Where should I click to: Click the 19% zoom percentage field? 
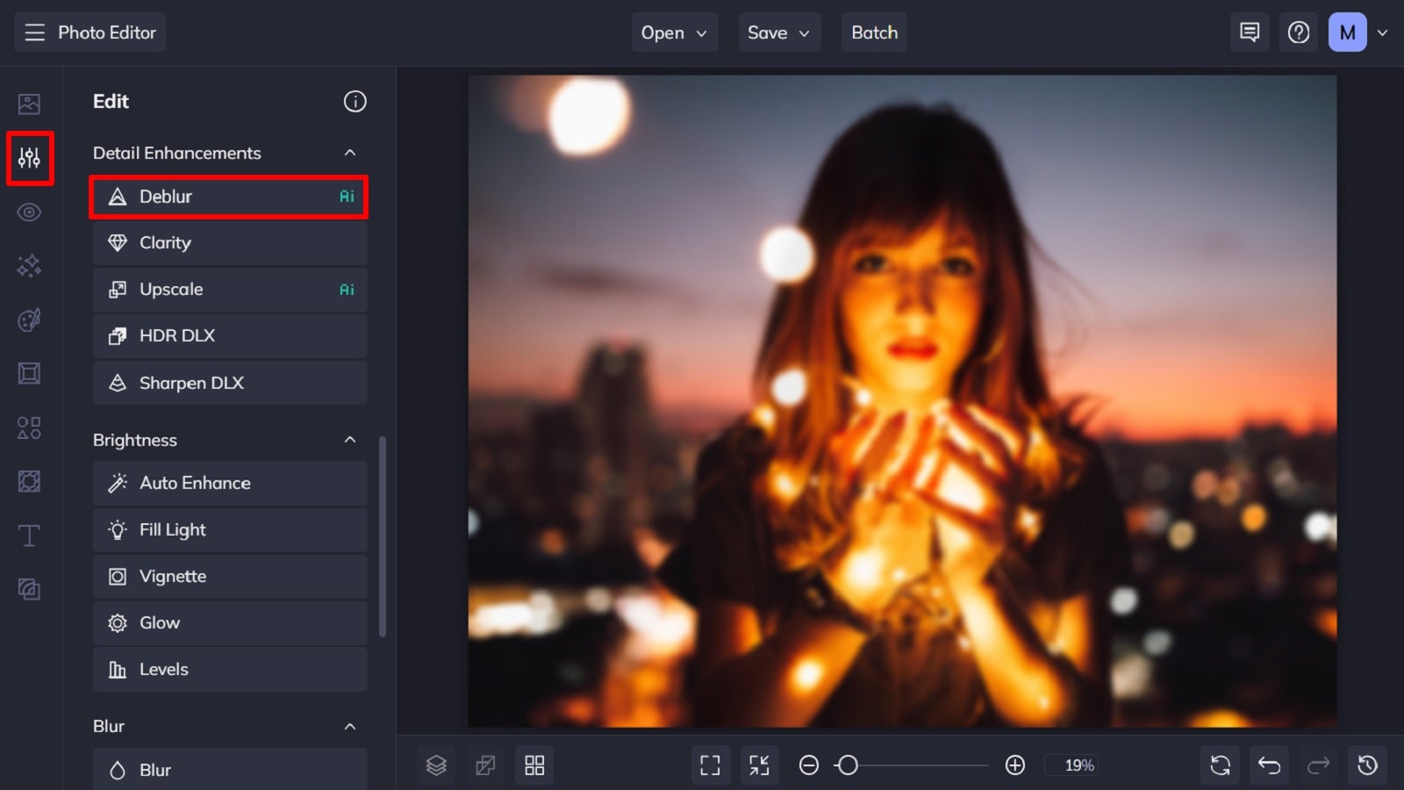point(1072,765)
